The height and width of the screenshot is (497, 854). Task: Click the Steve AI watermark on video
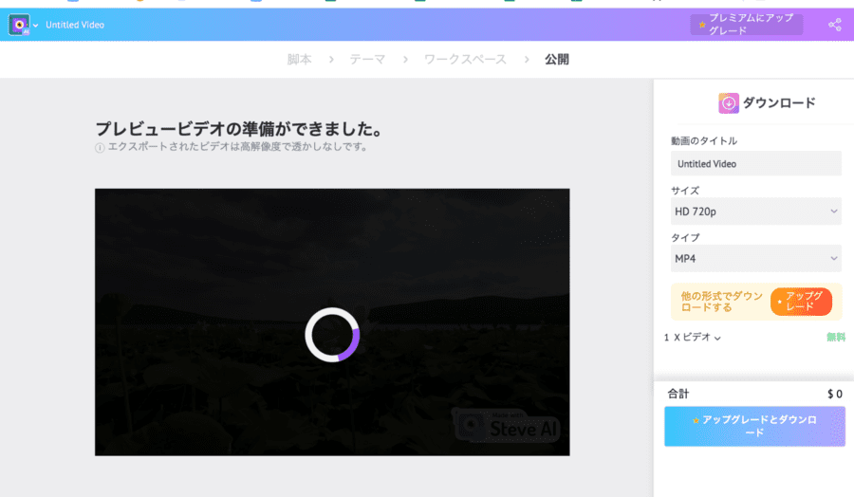[507, 426]
